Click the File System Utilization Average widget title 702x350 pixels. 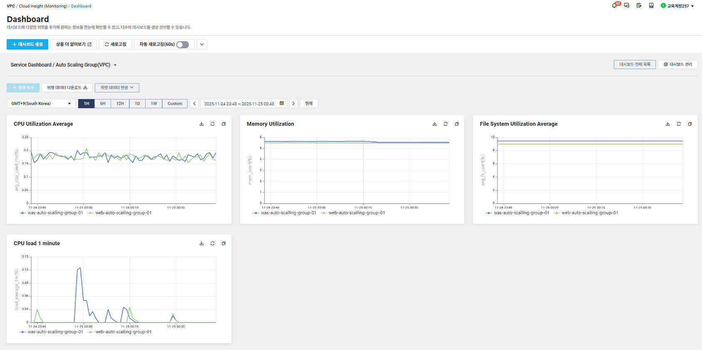point(519,124)
